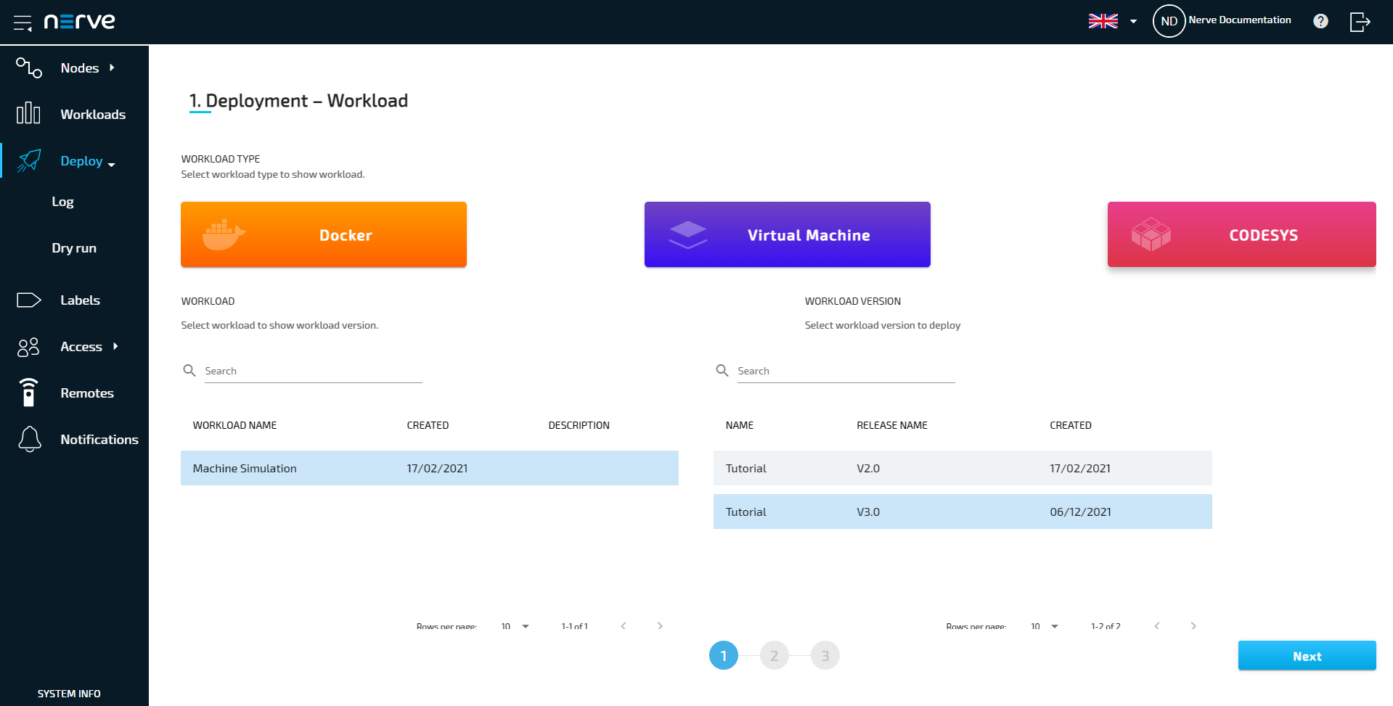This screenshot has height=706, width=1393.
Task: Open the rows per page dropdown for workload versions
Action: (1045, 626)
